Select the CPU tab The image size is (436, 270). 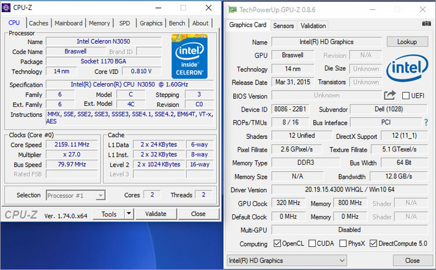pyautogui.click(x=14, y=23)
